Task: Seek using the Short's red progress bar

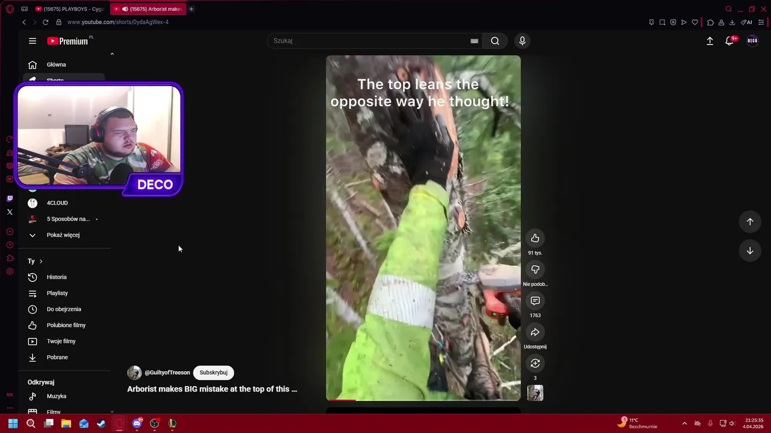Action: pyautogui.click(x=423, y=400)
